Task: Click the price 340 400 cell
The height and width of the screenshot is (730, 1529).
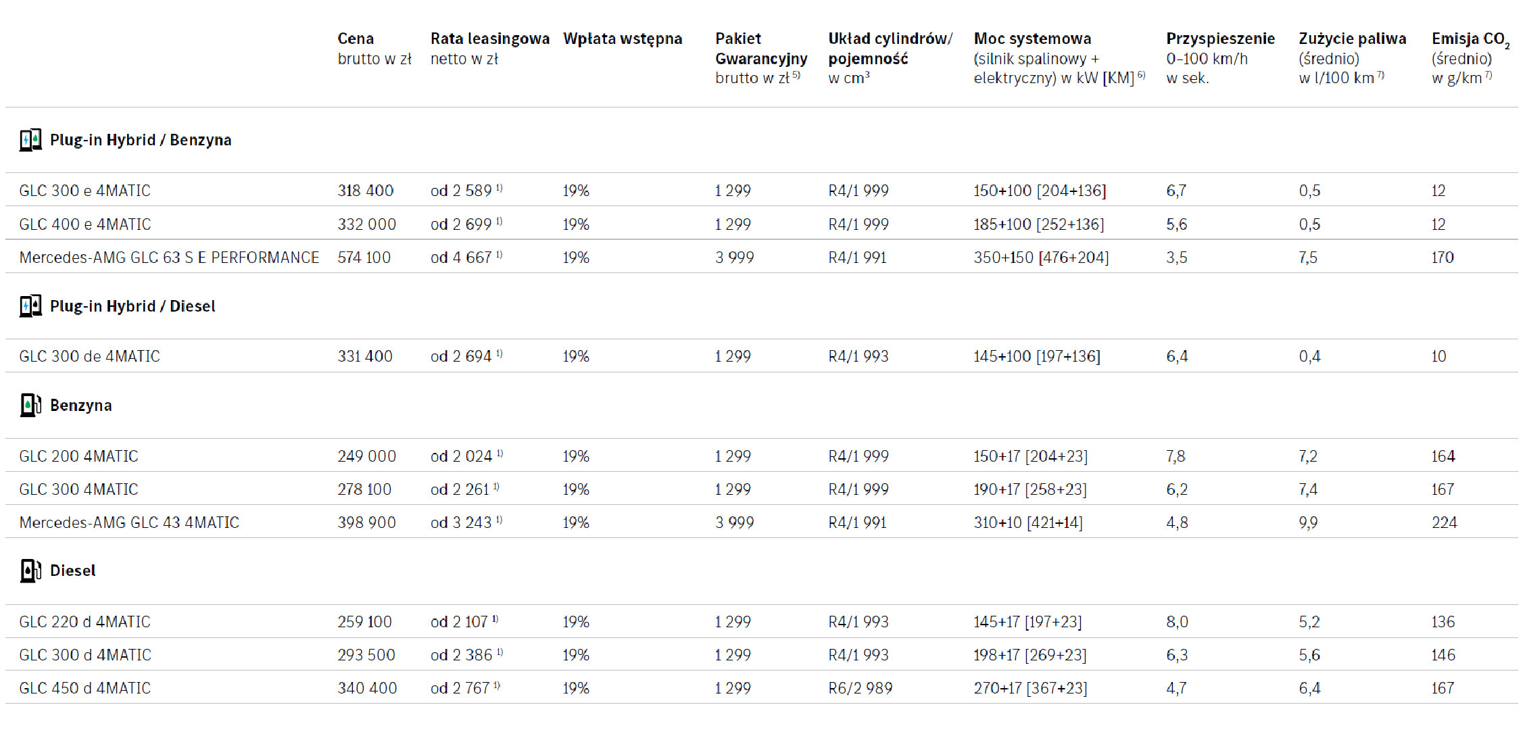Action: [x=367, y=688]
